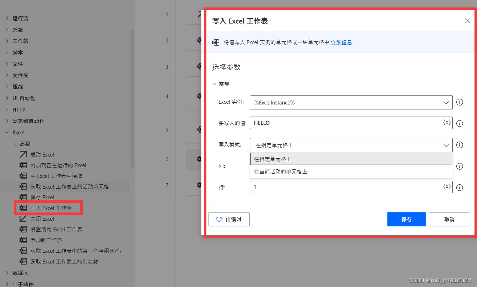Click the Excel icon in the dialog header banner
The width and height of the screenshot is (477, 287).
coord(216,42)
